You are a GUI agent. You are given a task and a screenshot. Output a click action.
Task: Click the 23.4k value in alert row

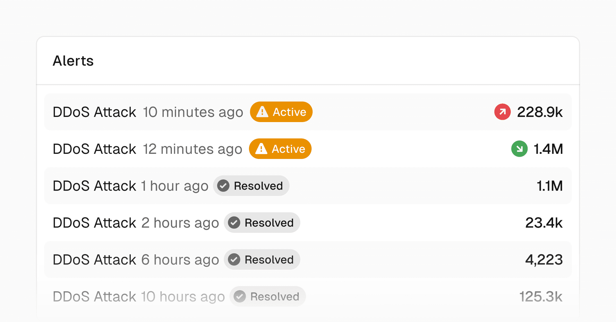544,223
